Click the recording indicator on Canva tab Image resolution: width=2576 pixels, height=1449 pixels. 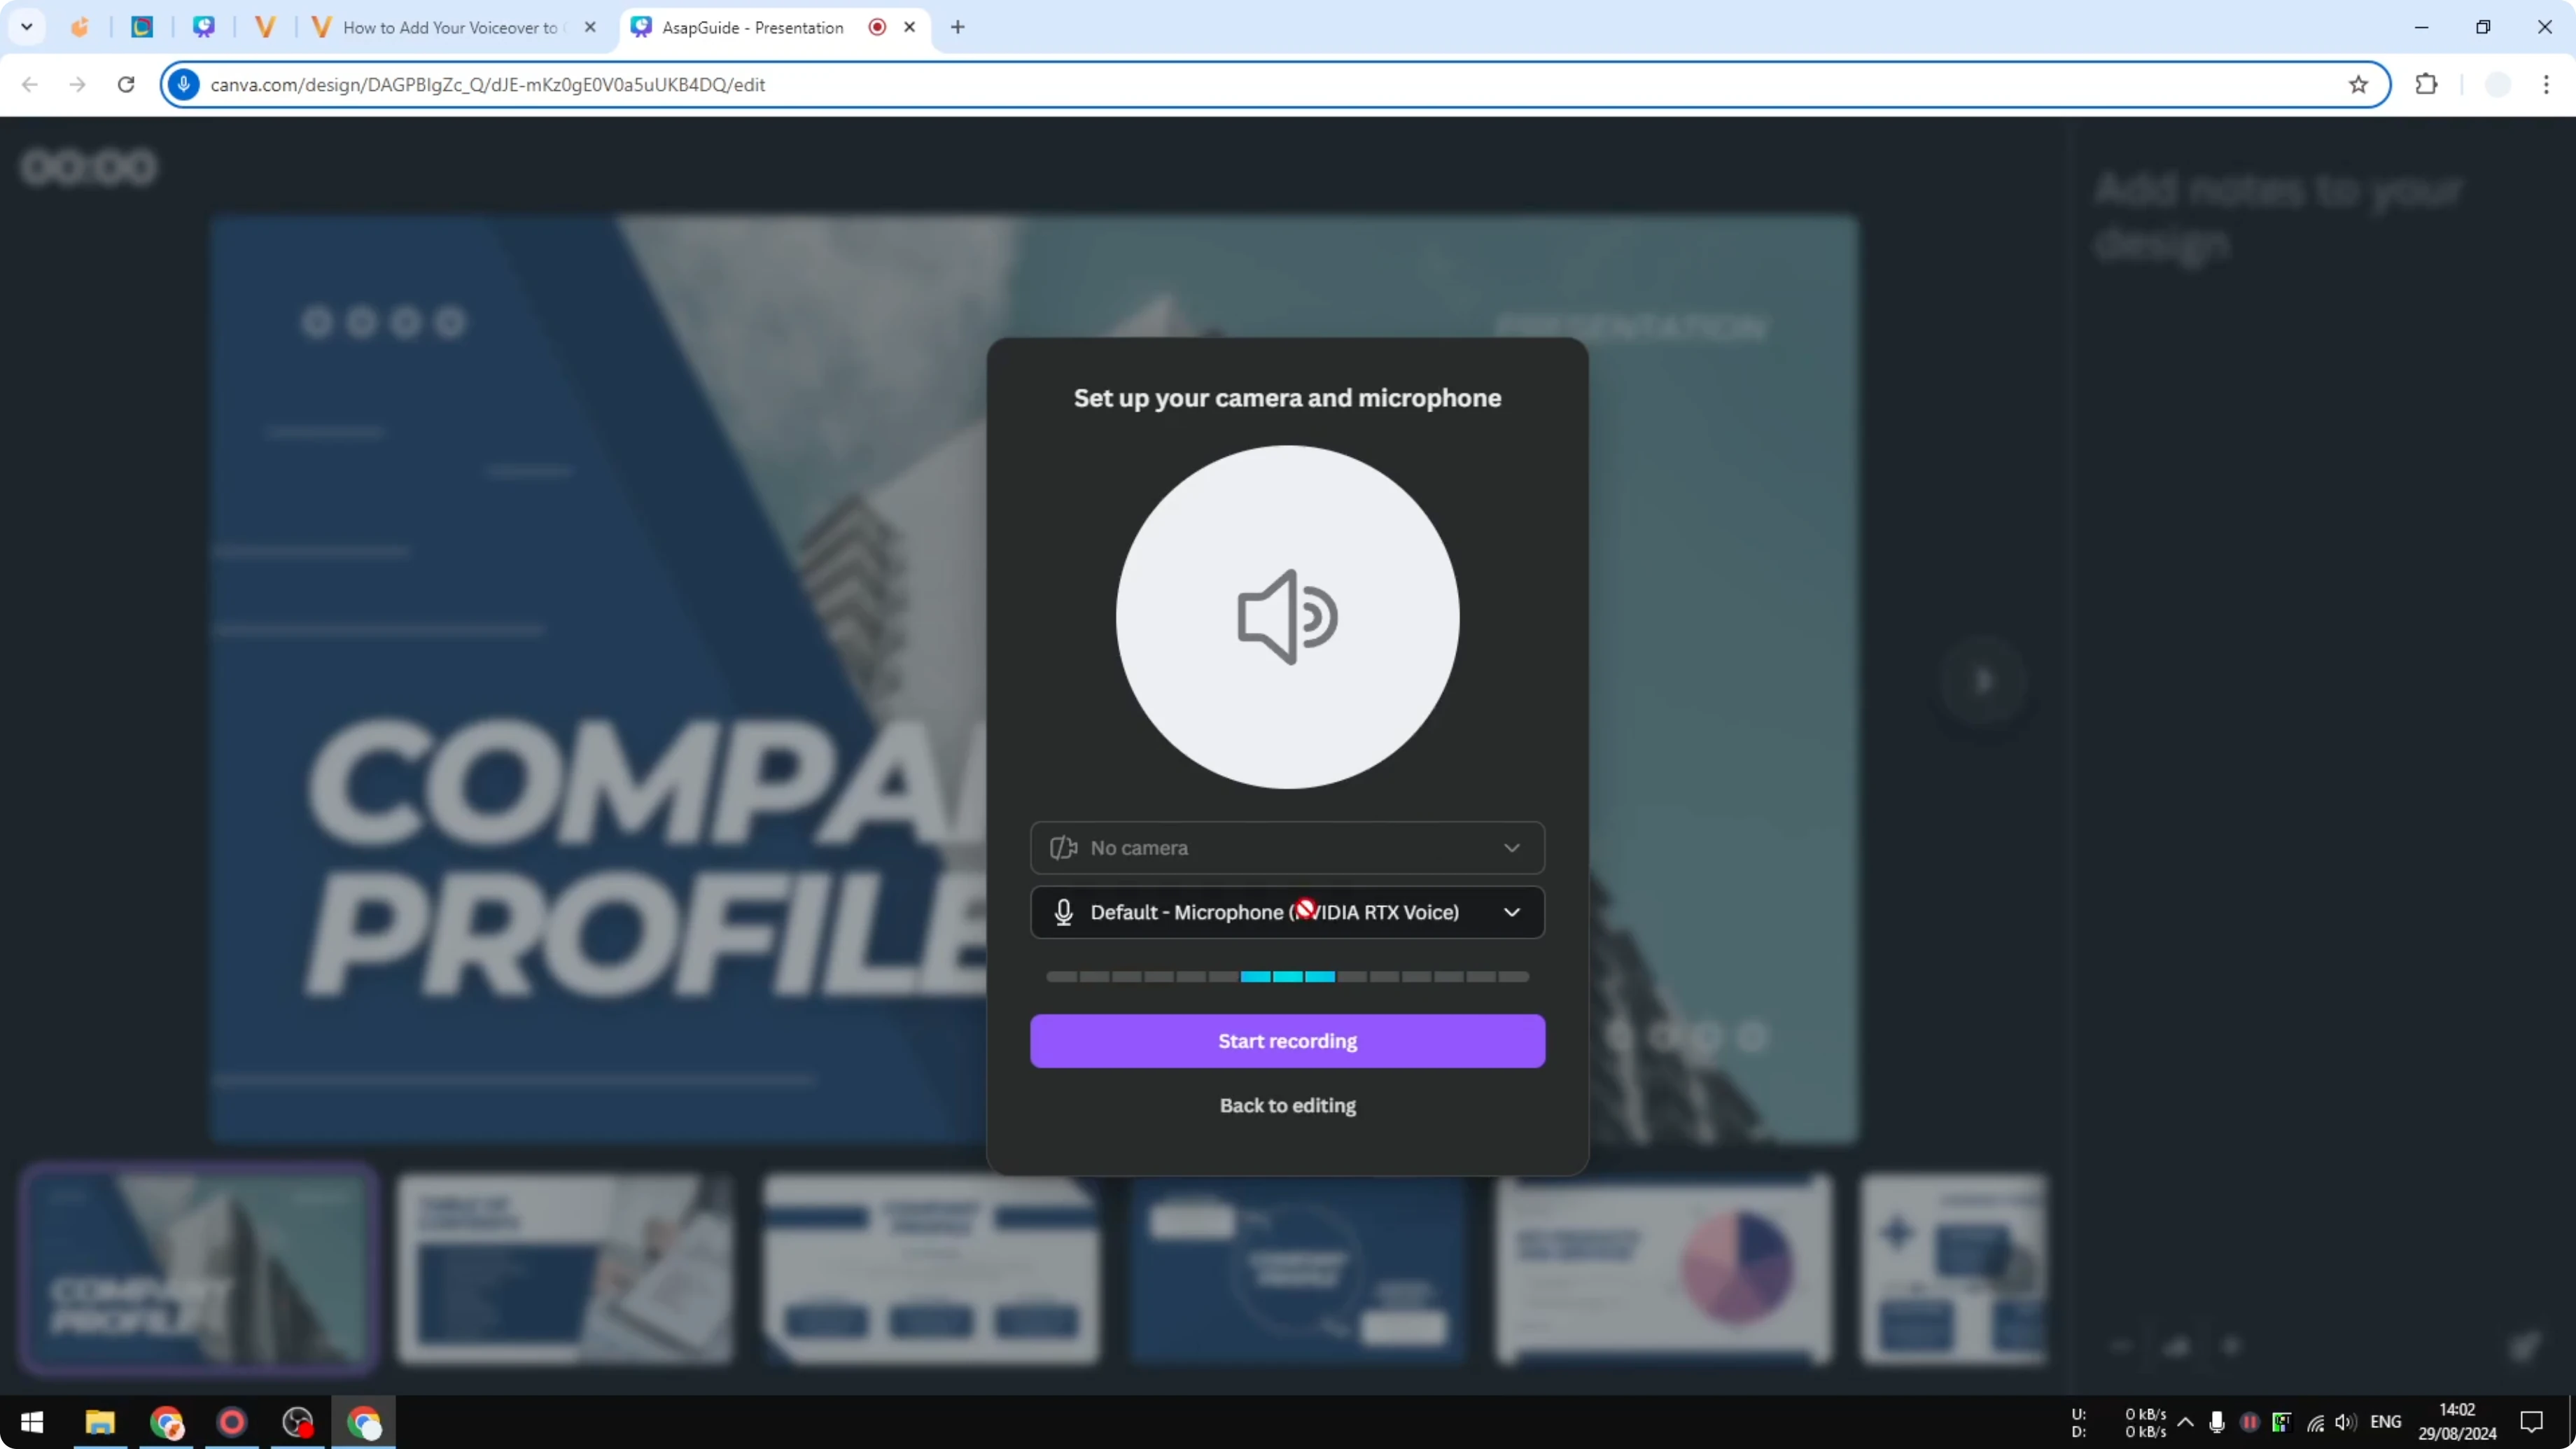[877, 27]
